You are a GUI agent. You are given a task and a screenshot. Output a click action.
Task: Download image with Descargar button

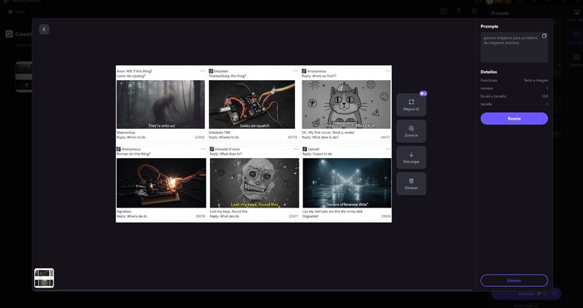tap(411, 157)
